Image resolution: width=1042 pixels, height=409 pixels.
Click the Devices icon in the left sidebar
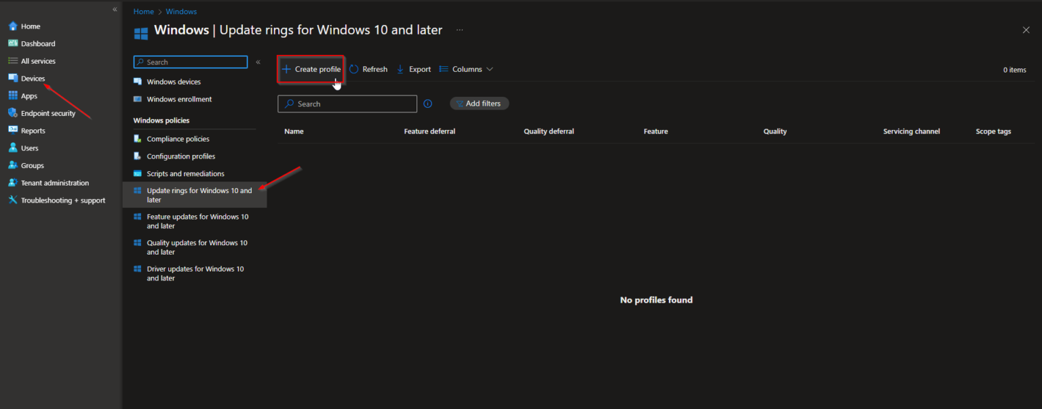(13, 79)
